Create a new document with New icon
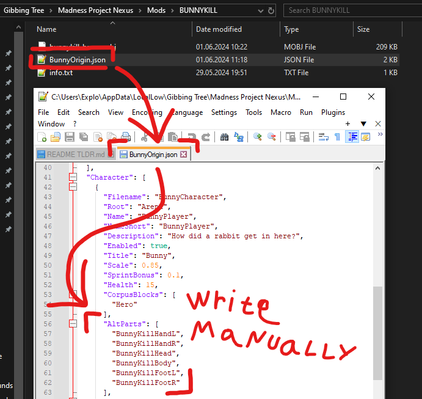 point(42,137)
